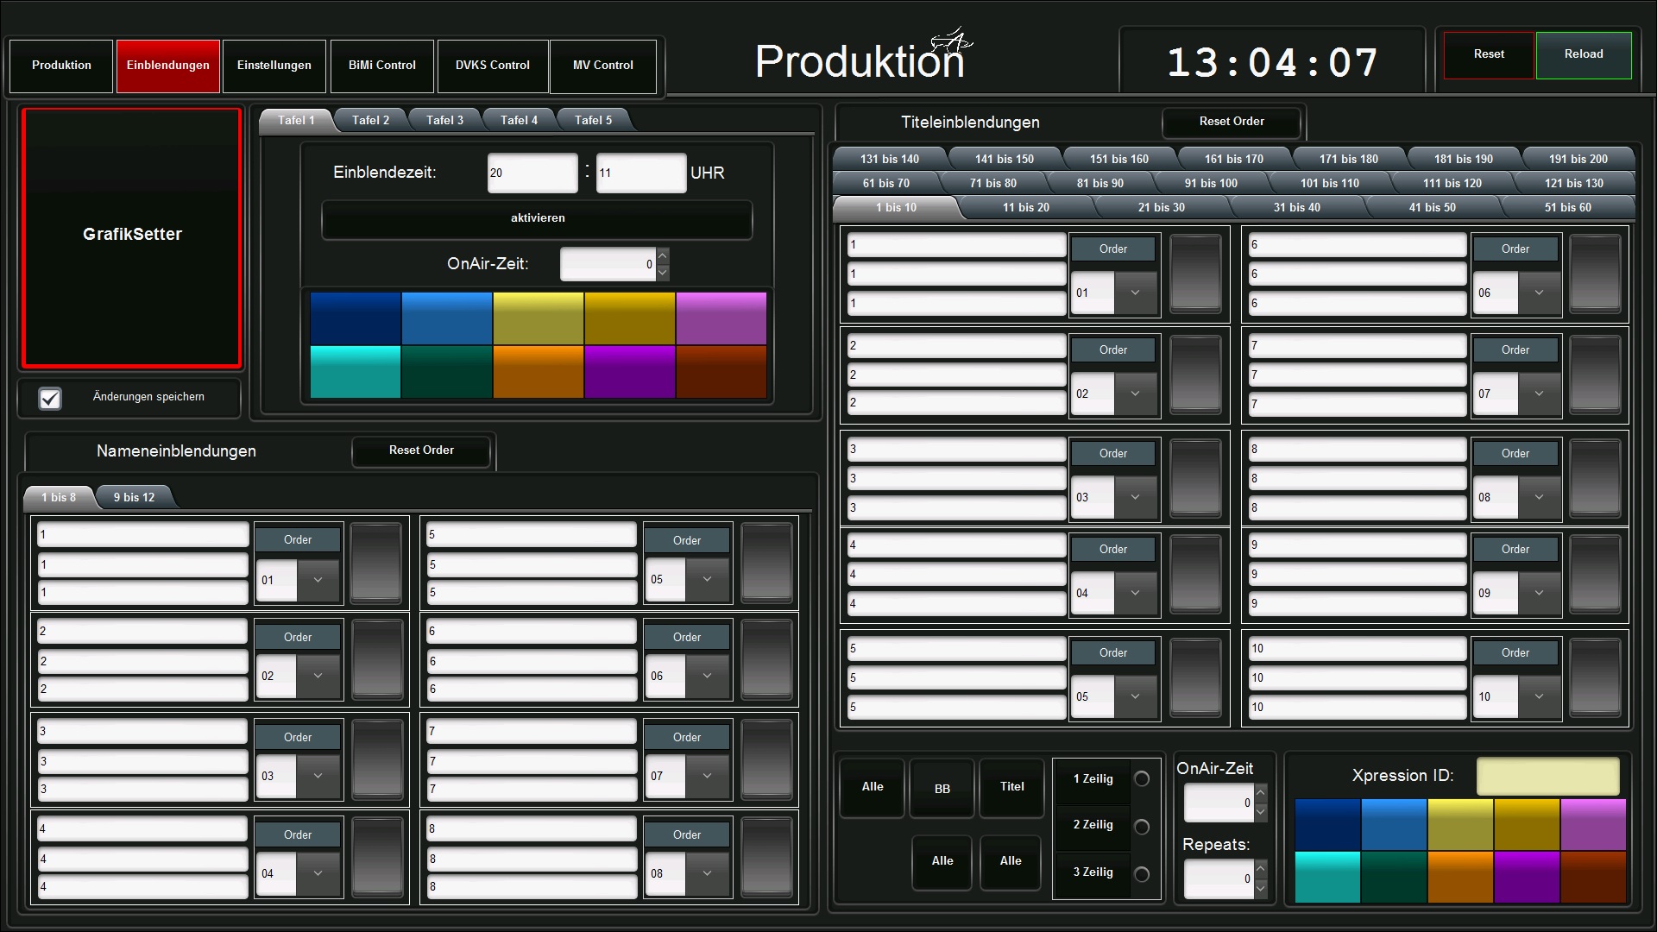
Task: Click the red-outlined Reset button
Action: tap(1489, 54)
